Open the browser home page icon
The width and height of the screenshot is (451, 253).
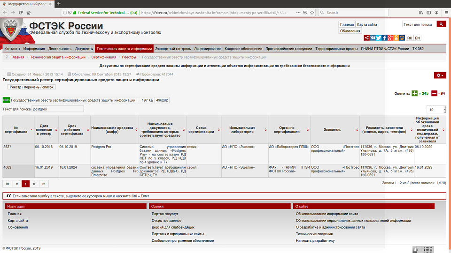click(x=29, y=13)
